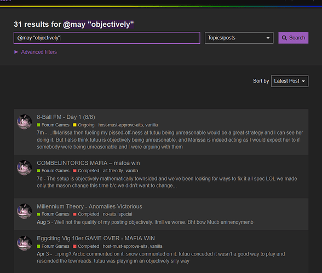Viewport: 322px width, 273px height.
Task: Click vanilla tag on 8-Ball FM result
Action: (152, 125)
